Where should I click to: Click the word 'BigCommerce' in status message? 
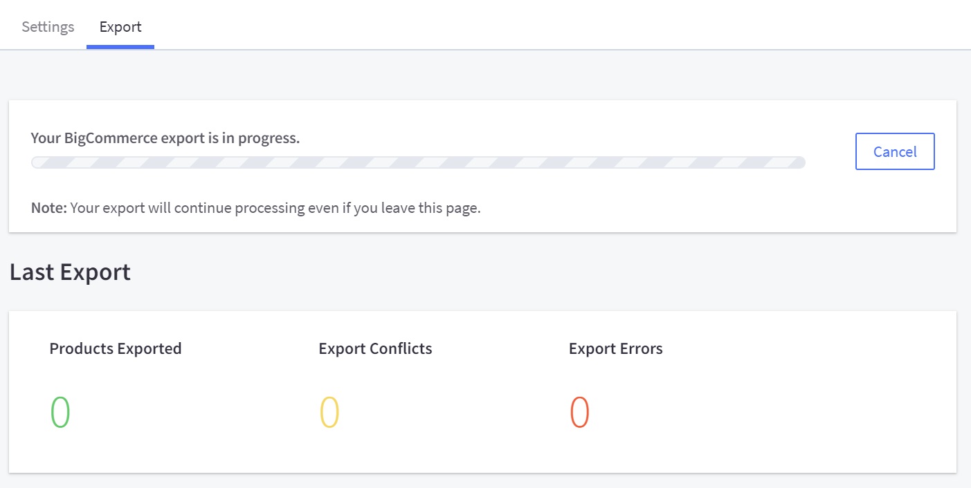tap(111, 138)
